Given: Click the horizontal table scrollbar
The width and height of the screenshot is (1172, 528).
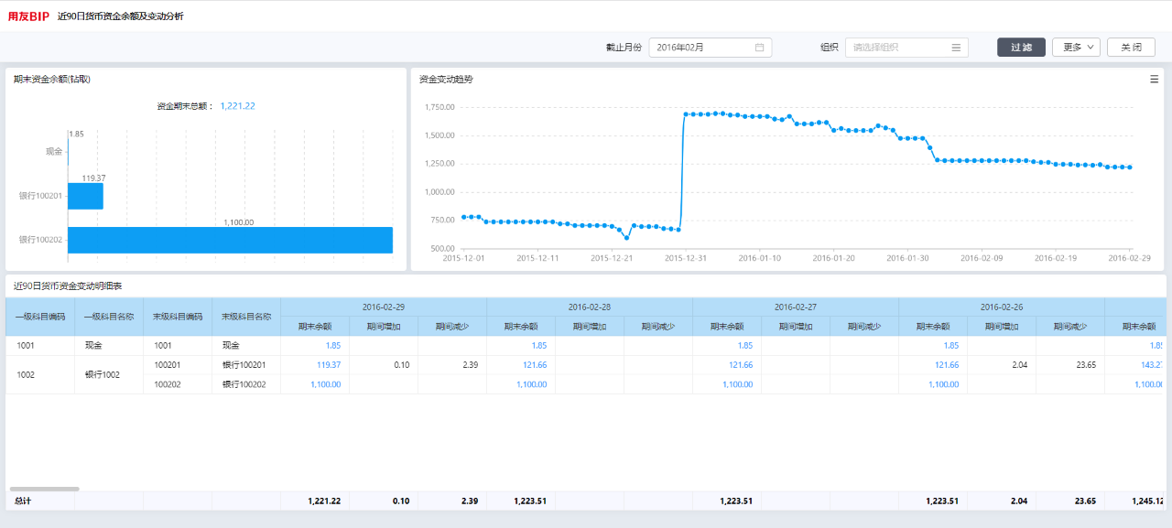Looking at the screenshot, I should [x=45, y=489].
